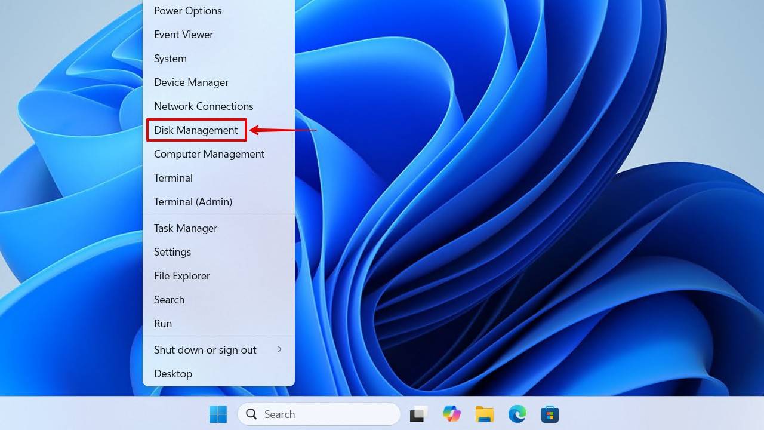Open Disk Management
Viewport: 764px width, 430px height.
[x=195, y=130]
